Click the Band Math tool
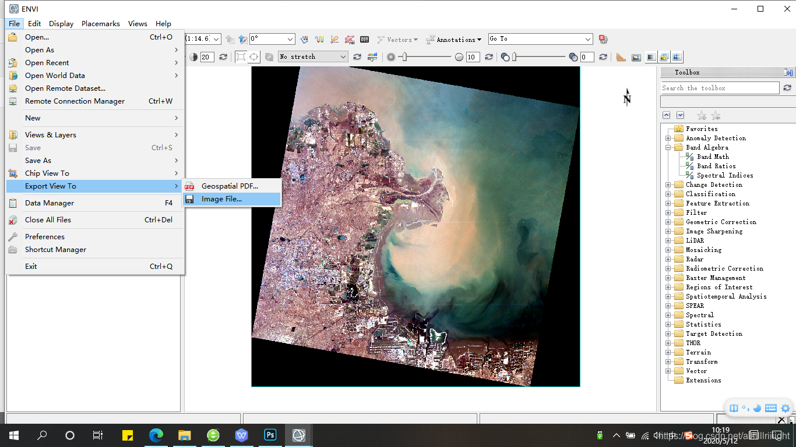The width and height of the screenshot is (796, 447). (713, 157)
